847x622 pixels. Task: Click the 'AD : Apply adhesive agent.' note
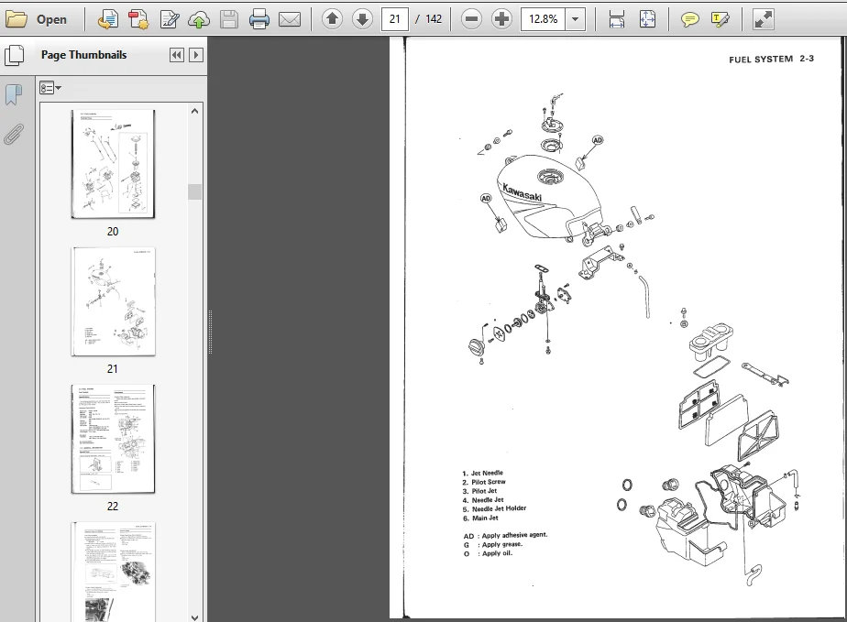coord(506,535)
